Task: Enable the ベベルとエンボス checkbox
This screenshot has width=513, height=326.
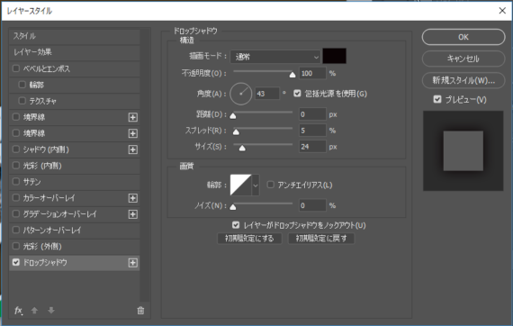Action: [15, 68]
